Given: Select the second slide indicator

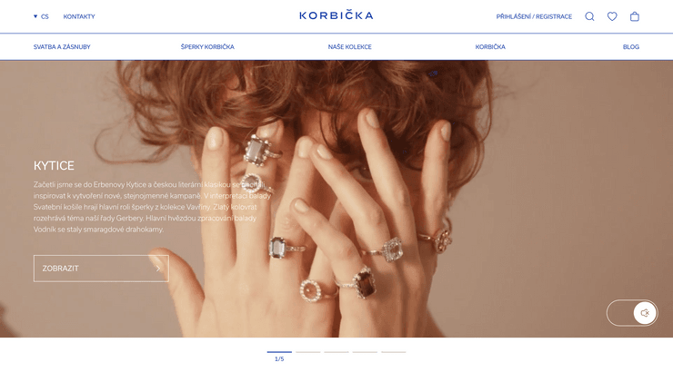Looking at the screenshot, I should pos(307,352).
